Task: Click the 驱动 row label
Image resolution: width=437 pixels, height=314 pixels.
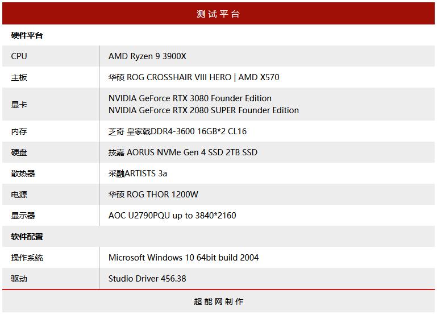Action: tap(19, 279)
